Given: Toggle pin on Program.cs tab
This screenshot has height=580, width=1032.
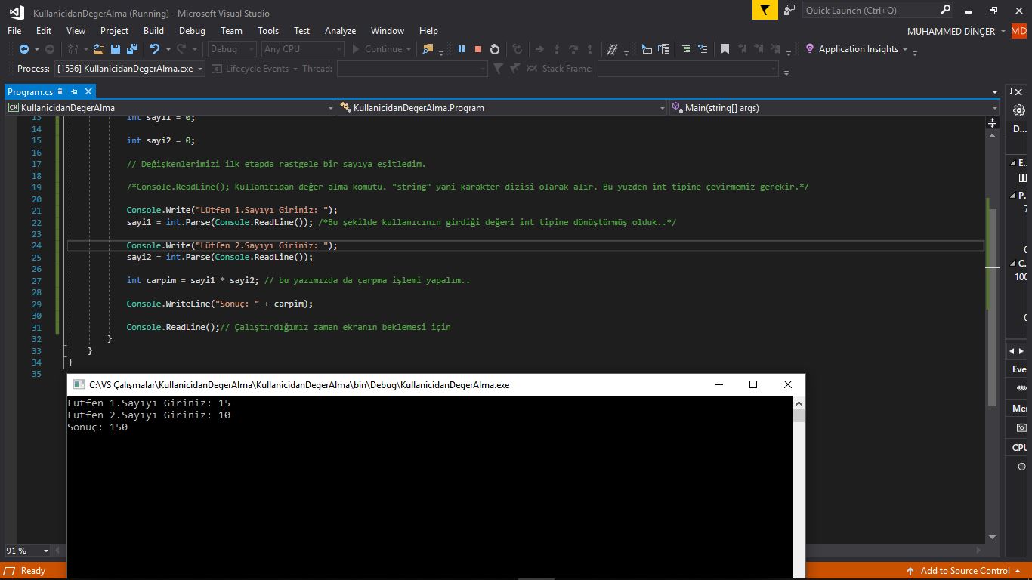Looking at the screenshot, I should (x=74, y=91).
